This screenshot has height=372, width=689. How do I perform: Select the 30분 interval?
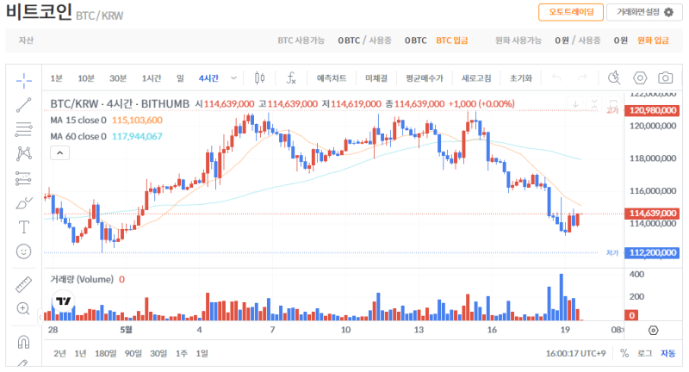118,78
